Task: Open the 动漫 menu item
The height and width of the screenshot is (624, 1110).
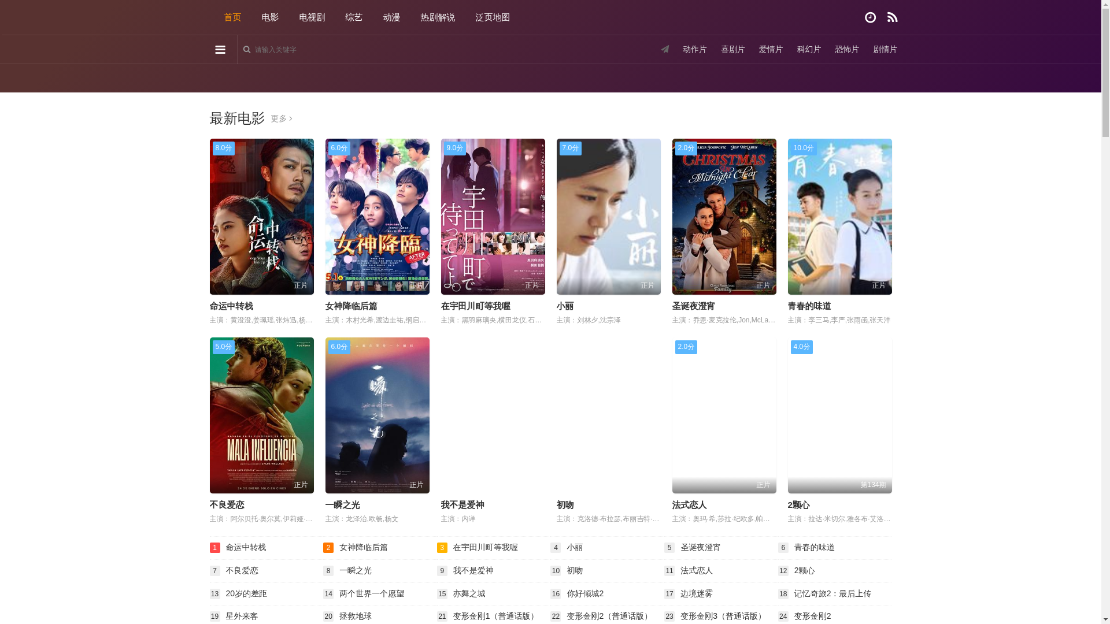Action: [391, 17]
